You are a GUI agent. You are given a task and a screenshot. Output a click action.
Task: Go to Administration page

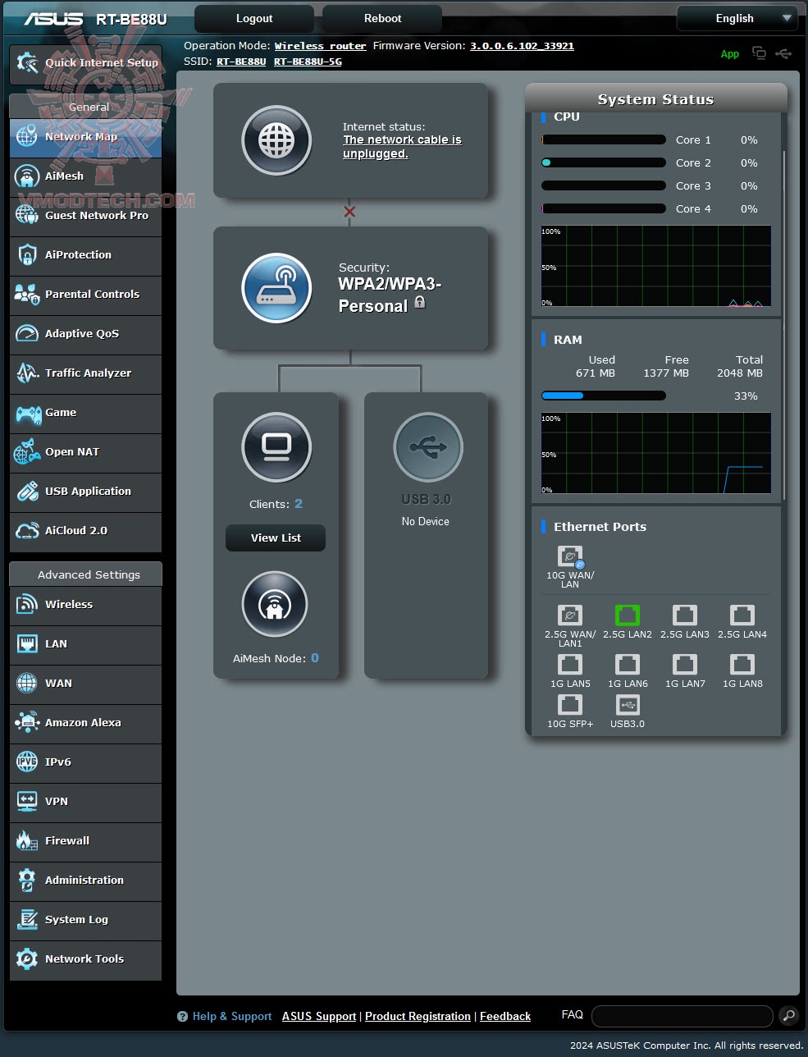[85, 881]
